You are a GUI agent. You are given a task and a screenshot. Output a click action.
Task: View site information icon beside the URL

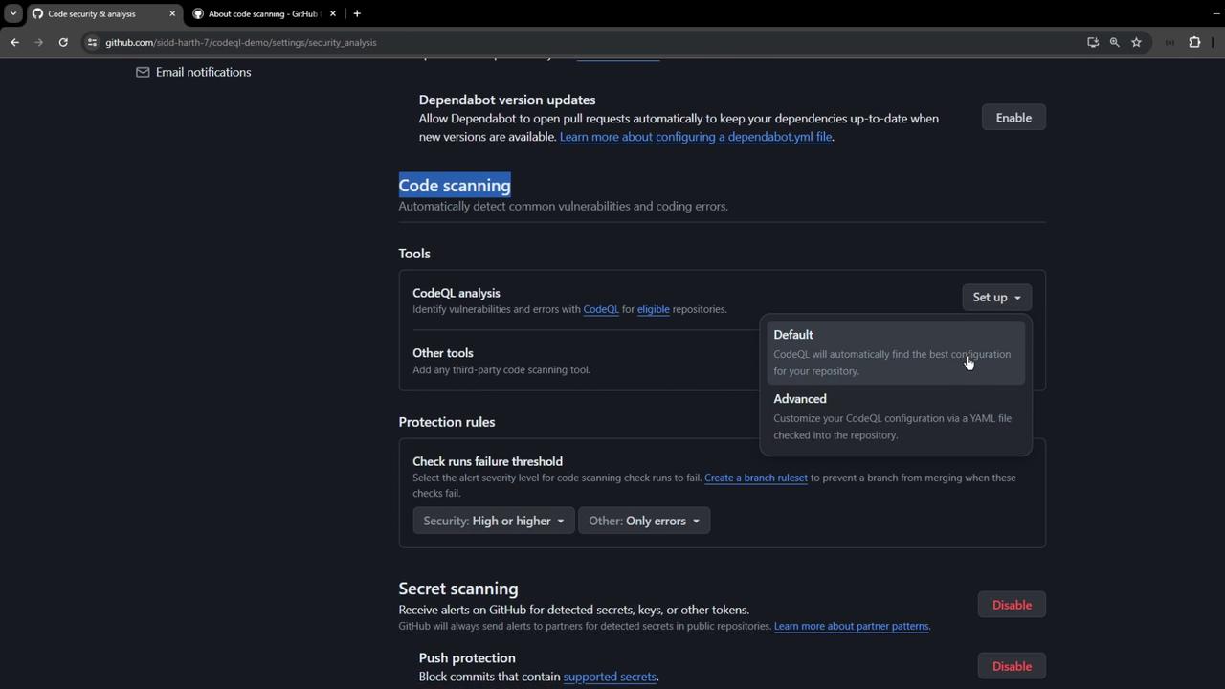[x=92, y=42]
